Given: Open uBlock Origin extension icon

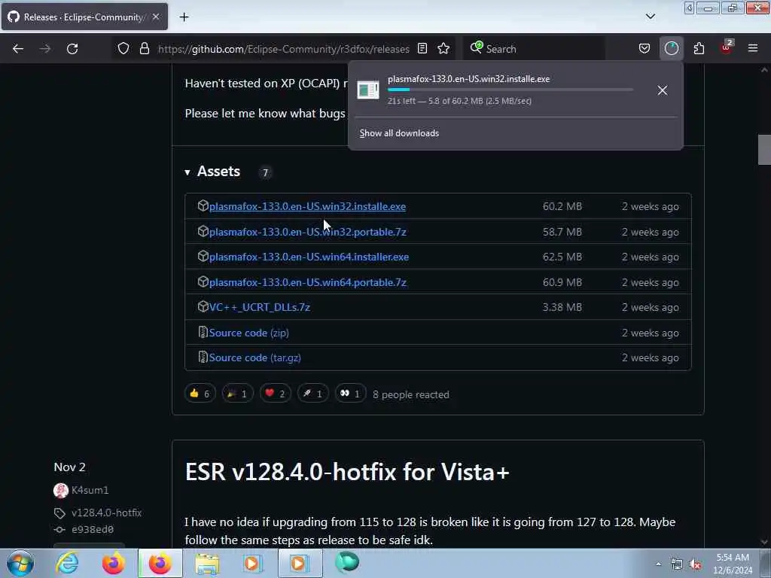Looking at the screenshot, I should pyautogui.click(x=727, y=47).
